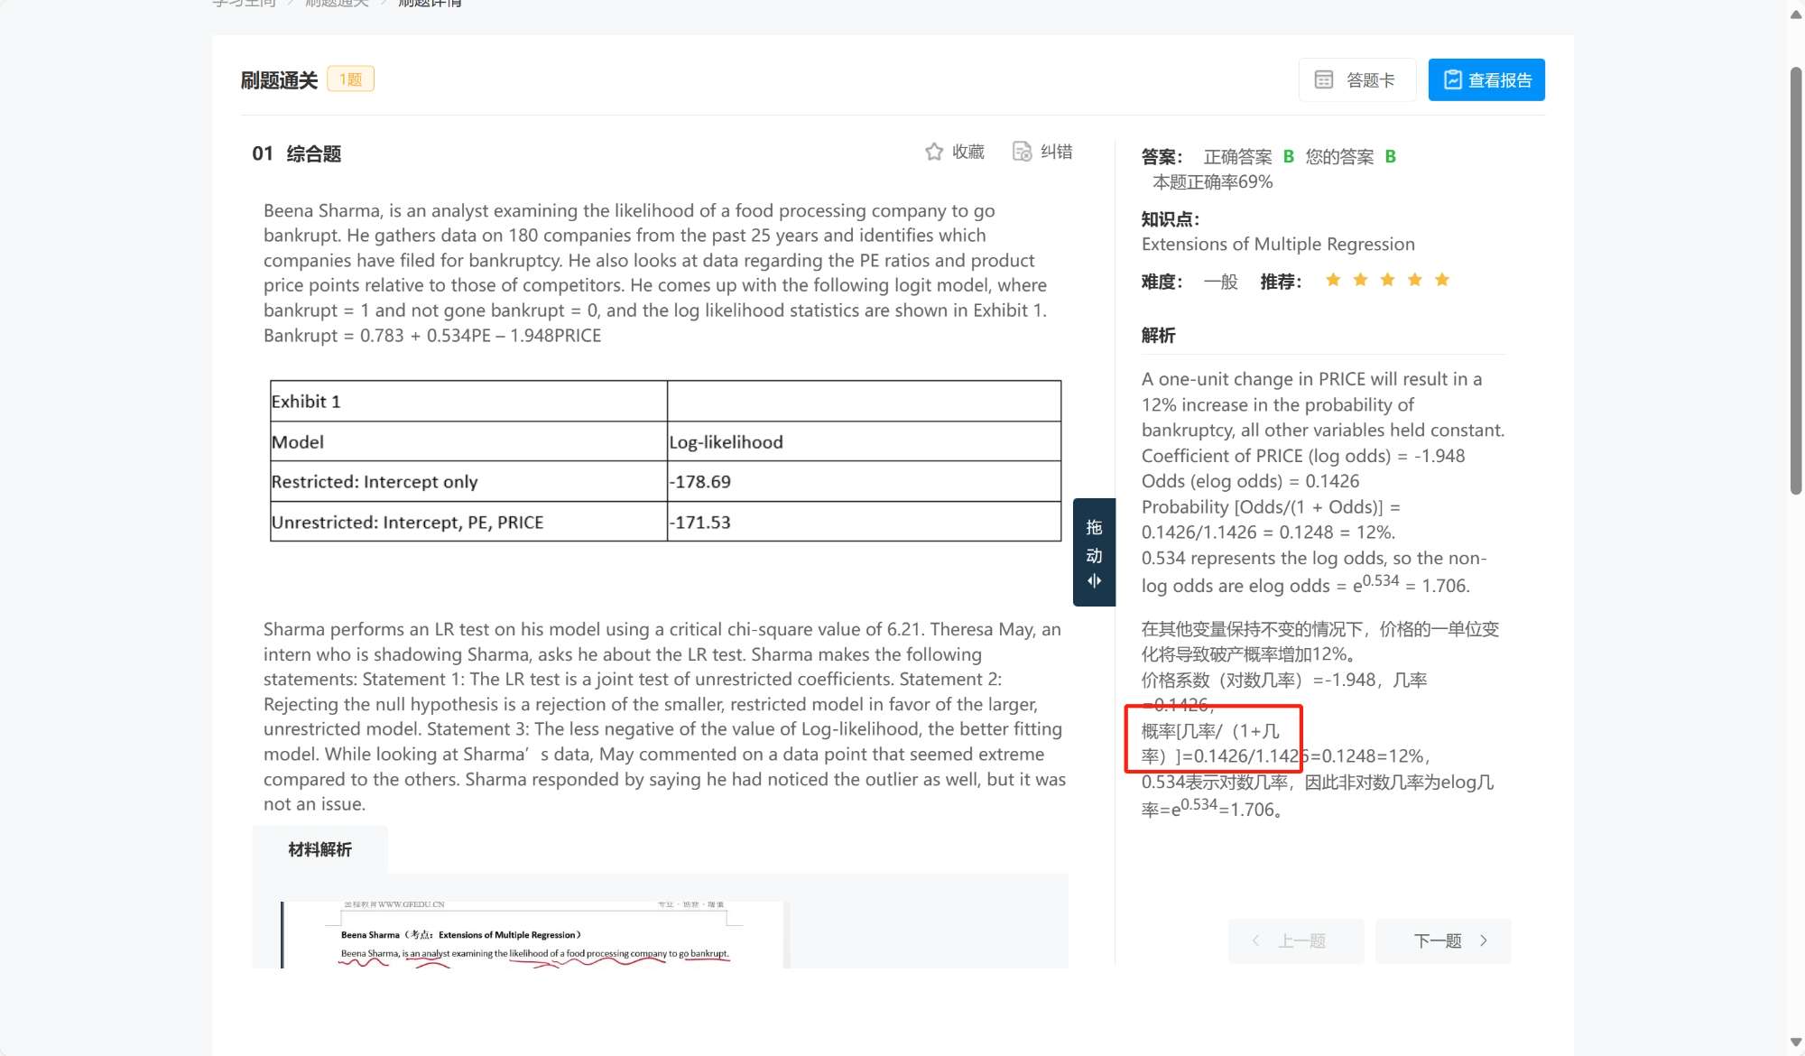Open the 材料解析 tab
This screenshot has width=1805, height=1056.
(x=319, y=849)
